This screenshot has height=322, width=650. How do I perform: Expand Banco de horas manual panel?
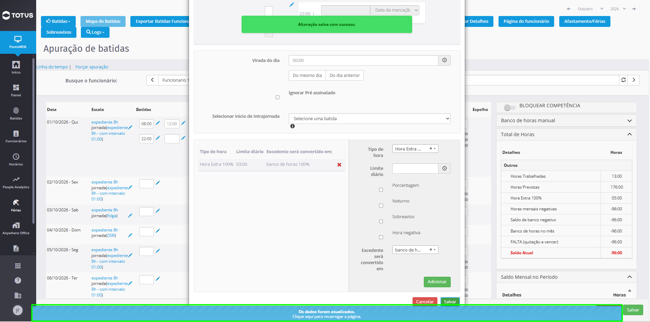coord(566,120)
